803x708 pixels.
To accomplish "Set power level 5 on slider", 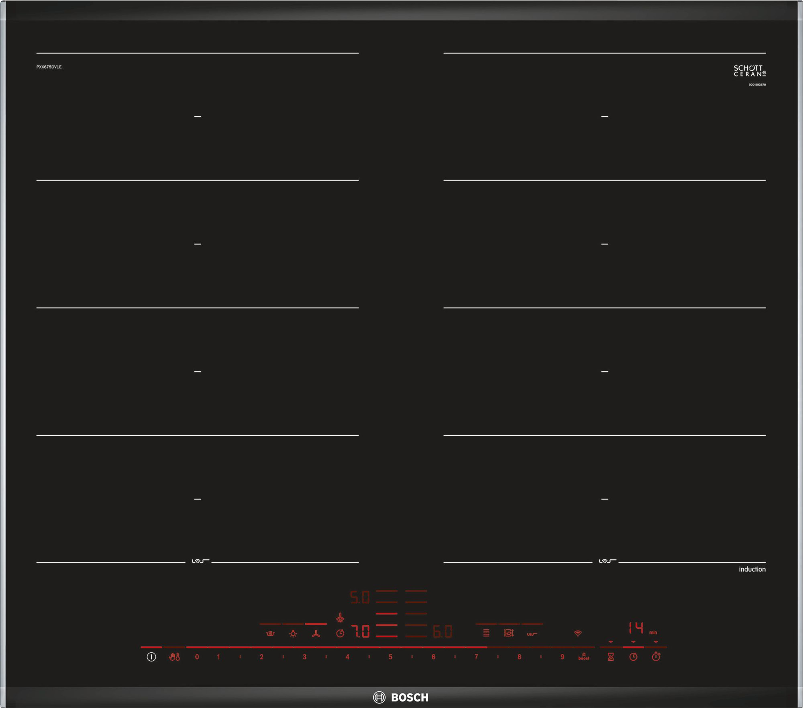I will pyautogui.click(x=391, y=657).
